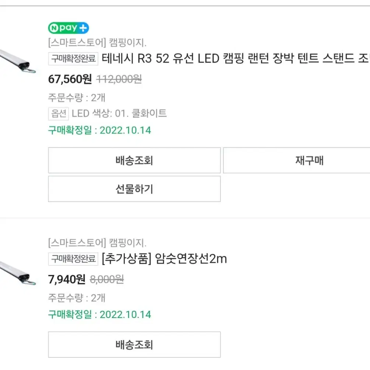Viewport: 370px width, 370px height.
Task: Click the 7,940원 price text
Action: pos(67,279)
